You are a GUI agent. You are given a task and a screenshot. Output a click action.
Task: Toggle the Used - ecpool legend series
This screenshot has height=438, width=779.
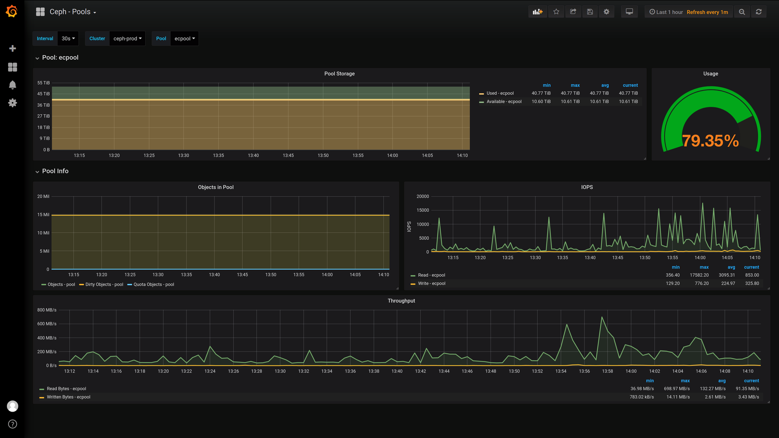[500, 93]
